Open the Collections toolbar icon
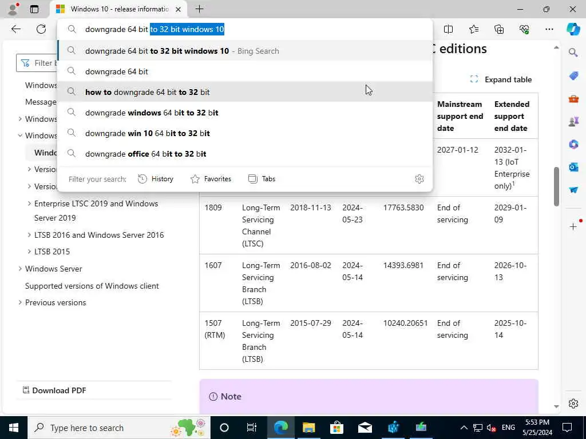 pyautogui.click(x=499, y=29)
